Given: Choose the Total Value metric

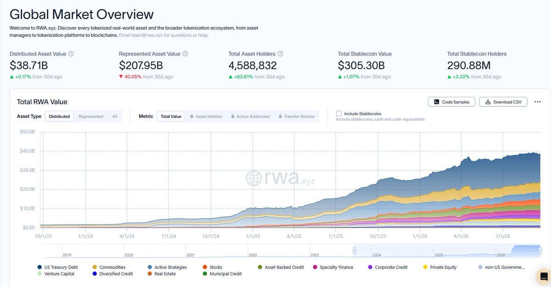Looking at the screenshot, I should click(171, 116).
